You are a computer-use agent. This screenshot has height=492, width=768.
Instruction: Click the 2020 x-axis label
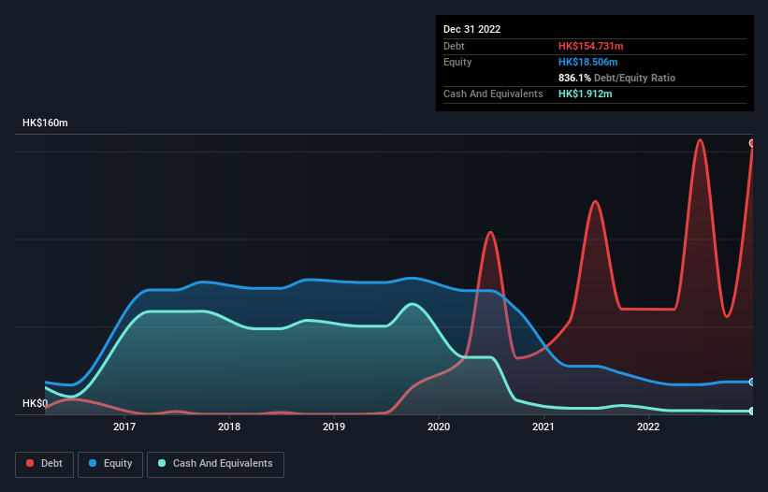click(439, 427)
